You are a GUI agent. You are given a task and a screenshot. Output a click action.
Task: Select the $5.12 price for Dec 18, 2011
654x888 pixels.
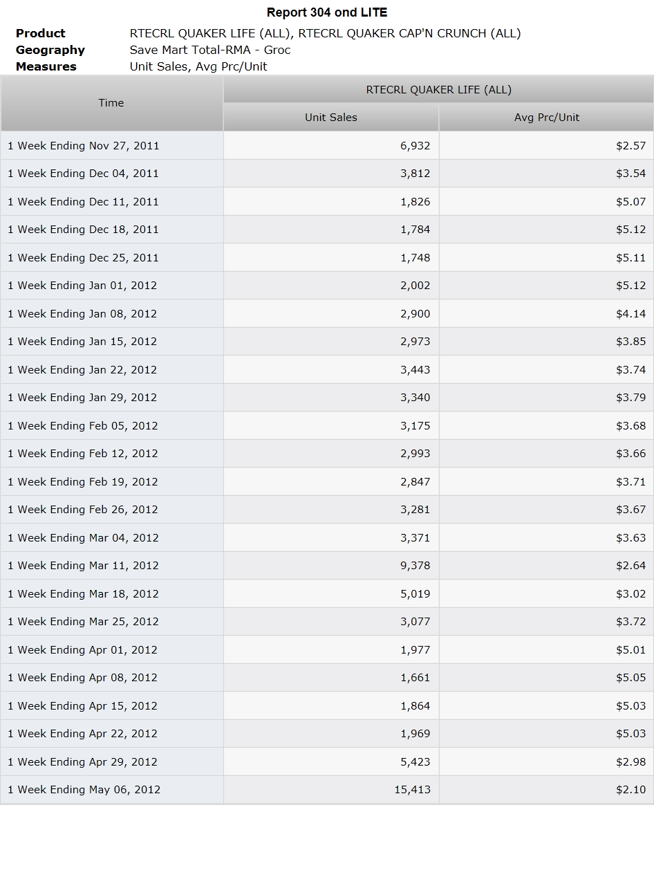click(x=630, y=230)
